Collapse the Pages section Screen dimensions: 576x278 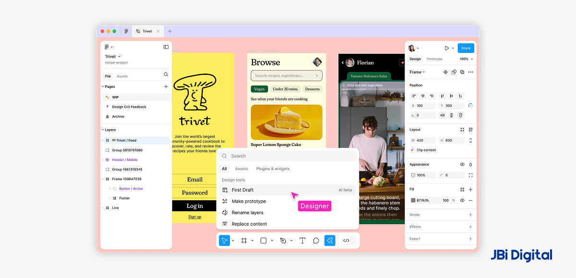(103, 87)
